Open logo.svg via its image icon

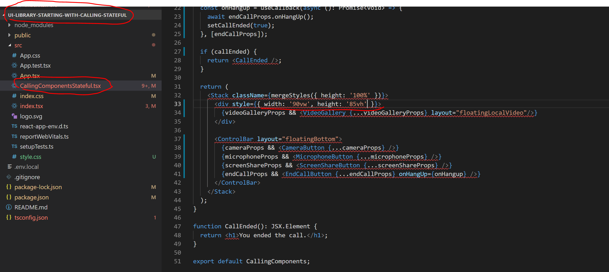(x=14, y=116)
